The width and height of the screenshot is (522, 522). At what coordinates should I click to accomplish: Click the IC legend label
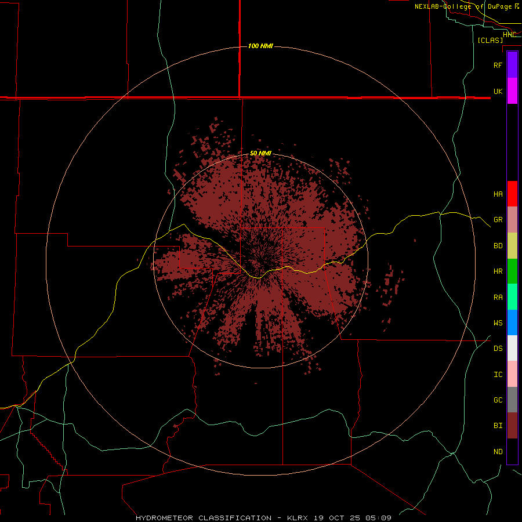[x=498, y=375]
